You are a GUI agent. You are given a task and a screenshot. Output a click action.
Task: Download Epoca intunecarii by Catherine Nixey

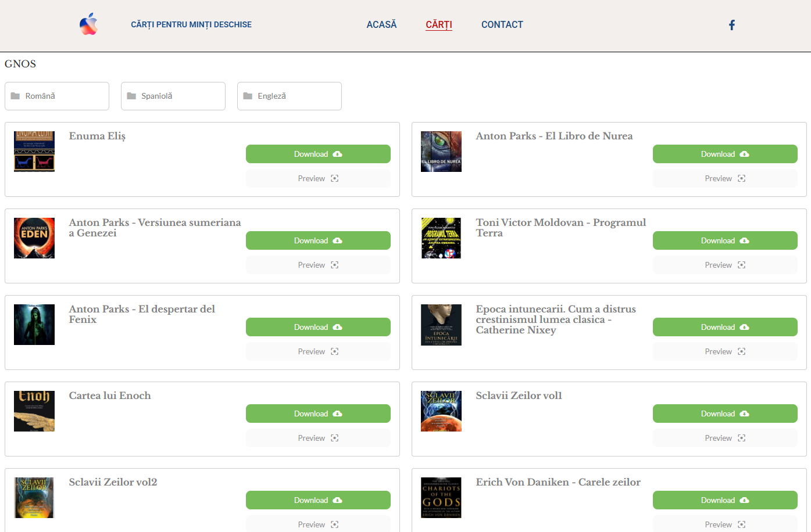[725, 327]
